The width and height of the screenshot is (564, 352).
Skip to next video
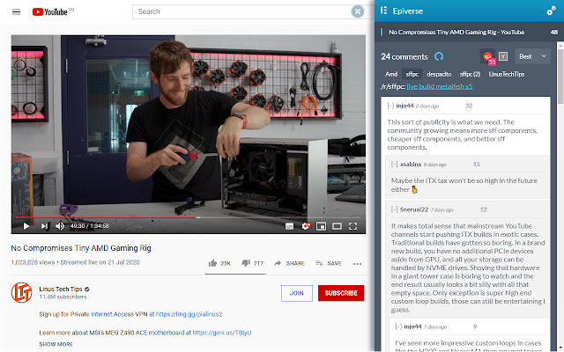(44, 226)
